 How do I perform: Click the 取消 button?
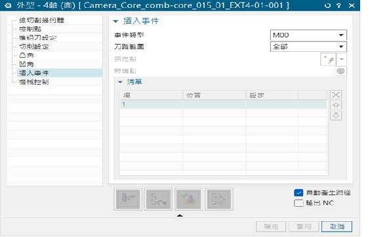tap(337, 226)
